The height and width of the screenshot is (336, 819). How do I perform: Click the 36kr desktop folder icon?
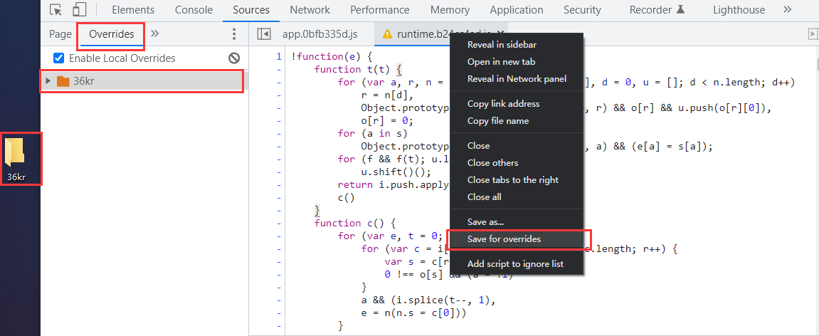point(16,152)
